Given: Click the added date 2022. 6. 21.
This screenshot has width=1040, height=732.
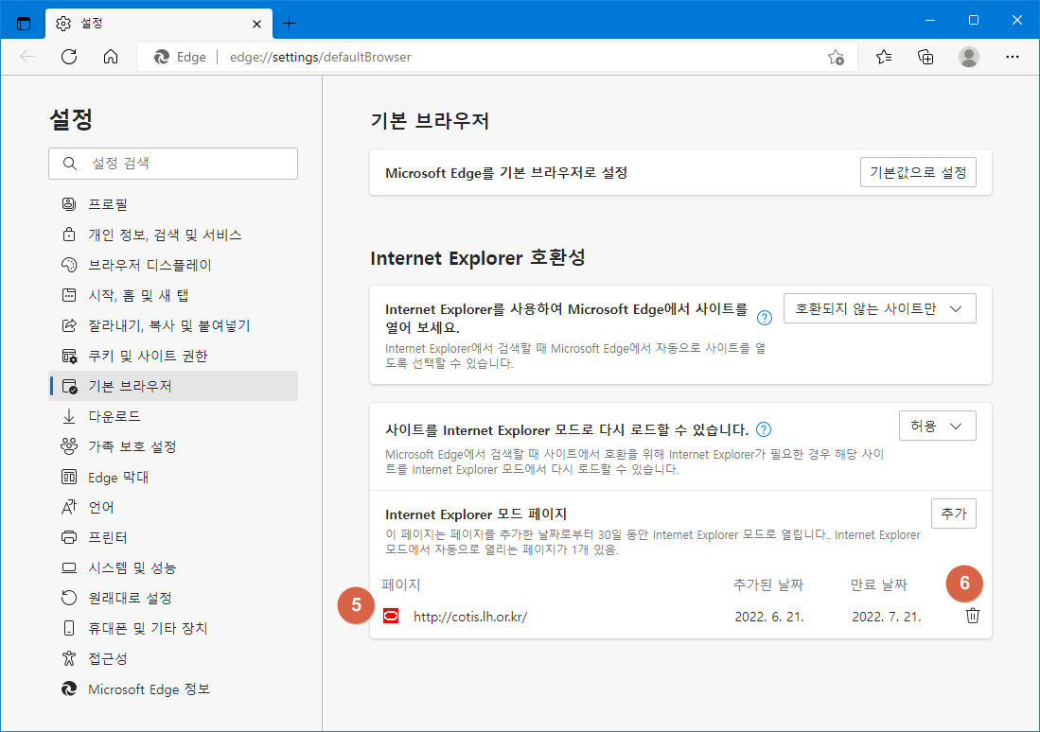Looking at the screenshot, I should coord(769,617).
